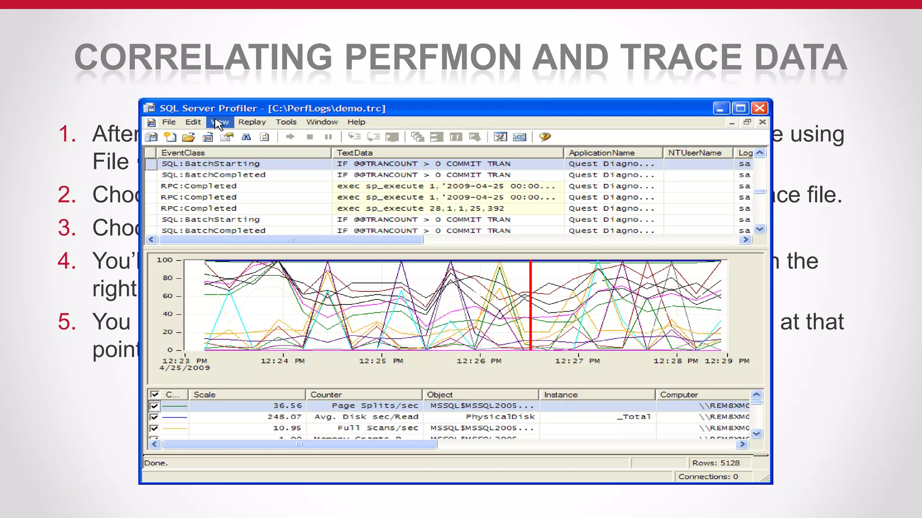Click the SQL Server Profiler title bar icon
This screenshot has width=922, height=518.
coord(149,108)
